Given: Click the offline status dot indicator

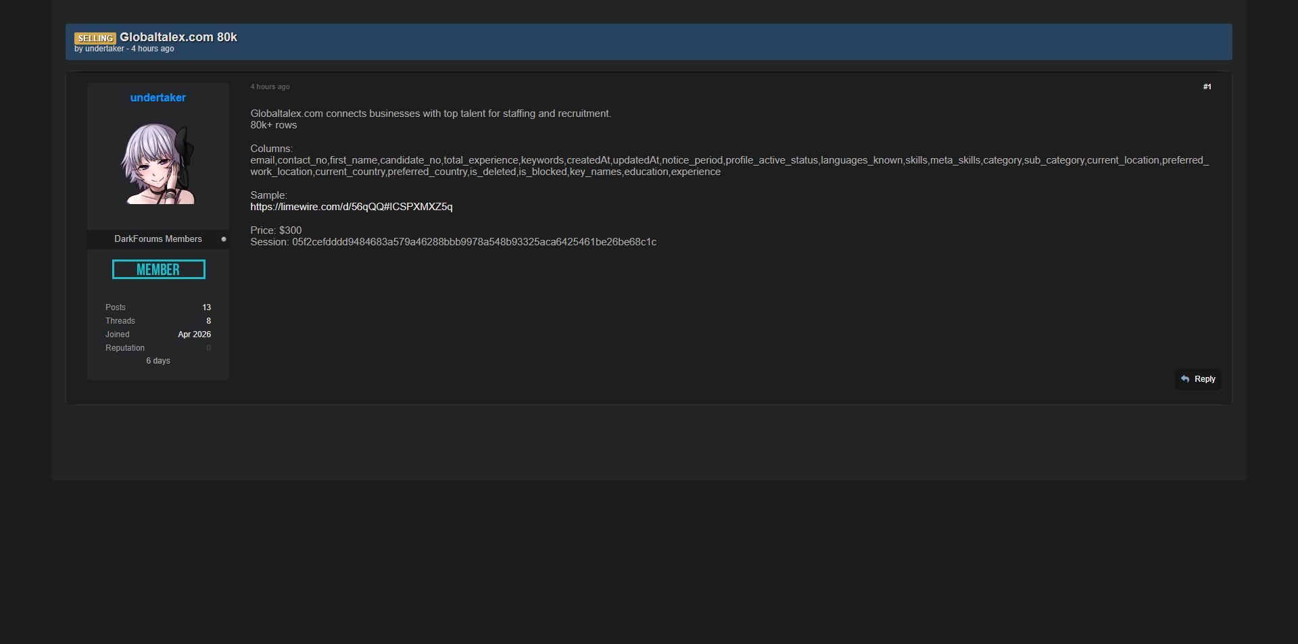Looking at the screenshot, I should [x=224, y=239].
